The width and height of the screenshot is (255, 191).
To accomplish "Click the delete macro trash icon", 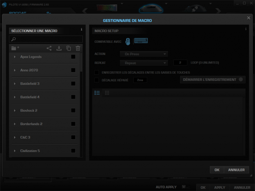I will pyautogui.click(x=78, y=48).
